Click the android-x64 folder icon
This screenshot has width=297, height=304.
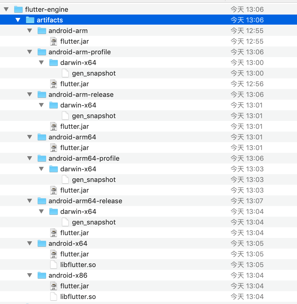pos(42,244)
